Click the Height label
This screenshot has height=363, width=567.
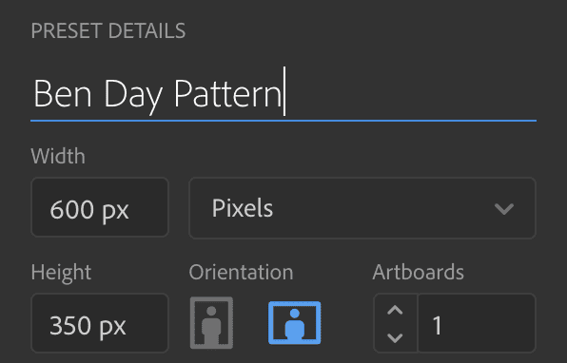61,273
